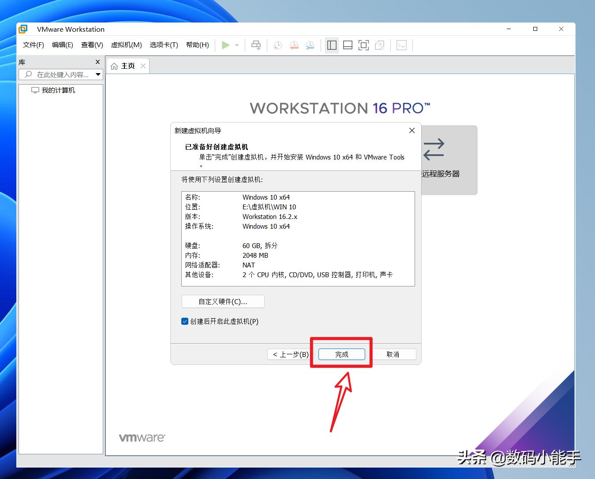
Task: Open the 虚拟机(M) menu
Action: [126, 45]
